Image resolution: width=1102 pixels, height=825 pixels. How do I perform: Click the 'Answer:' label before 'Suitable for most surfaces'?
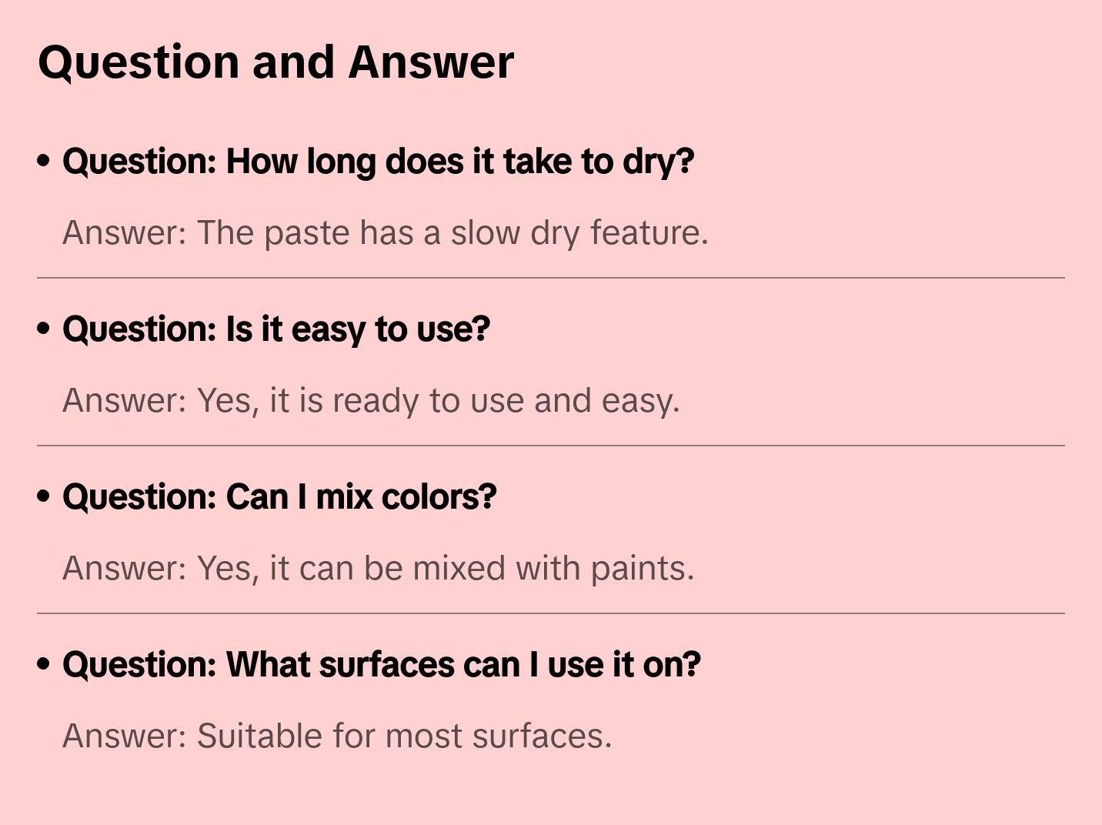125,736
